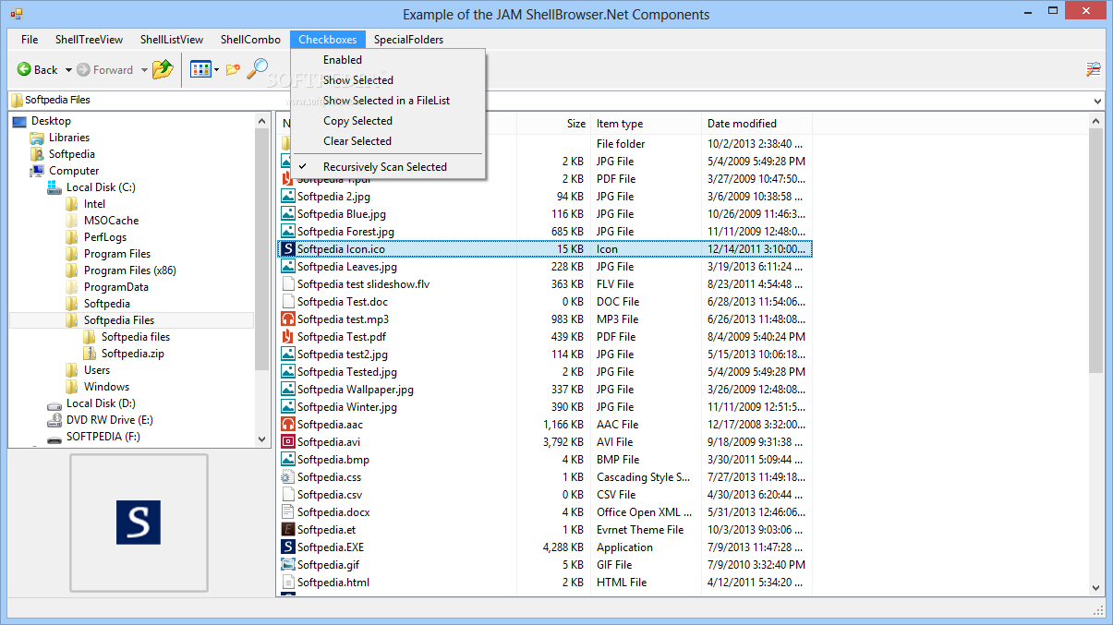1113x625 pixels.
Task: Open the ShellCombo menu
Action: click(x=250, y=40)
